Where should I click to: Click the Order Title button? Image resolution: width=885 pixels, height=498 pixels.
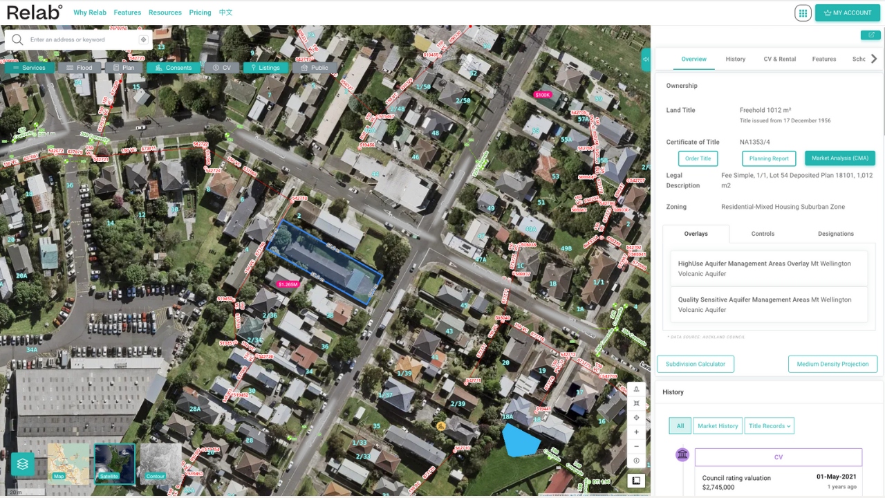pos(698,158)
